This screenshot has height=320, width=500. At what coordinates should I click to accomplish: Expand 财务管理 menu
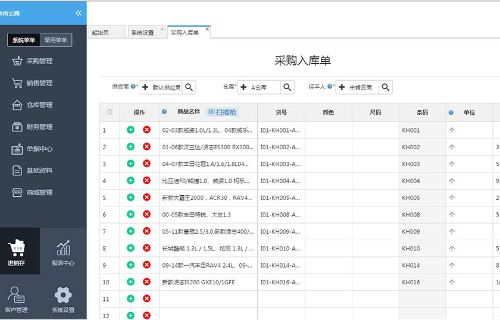39,127
